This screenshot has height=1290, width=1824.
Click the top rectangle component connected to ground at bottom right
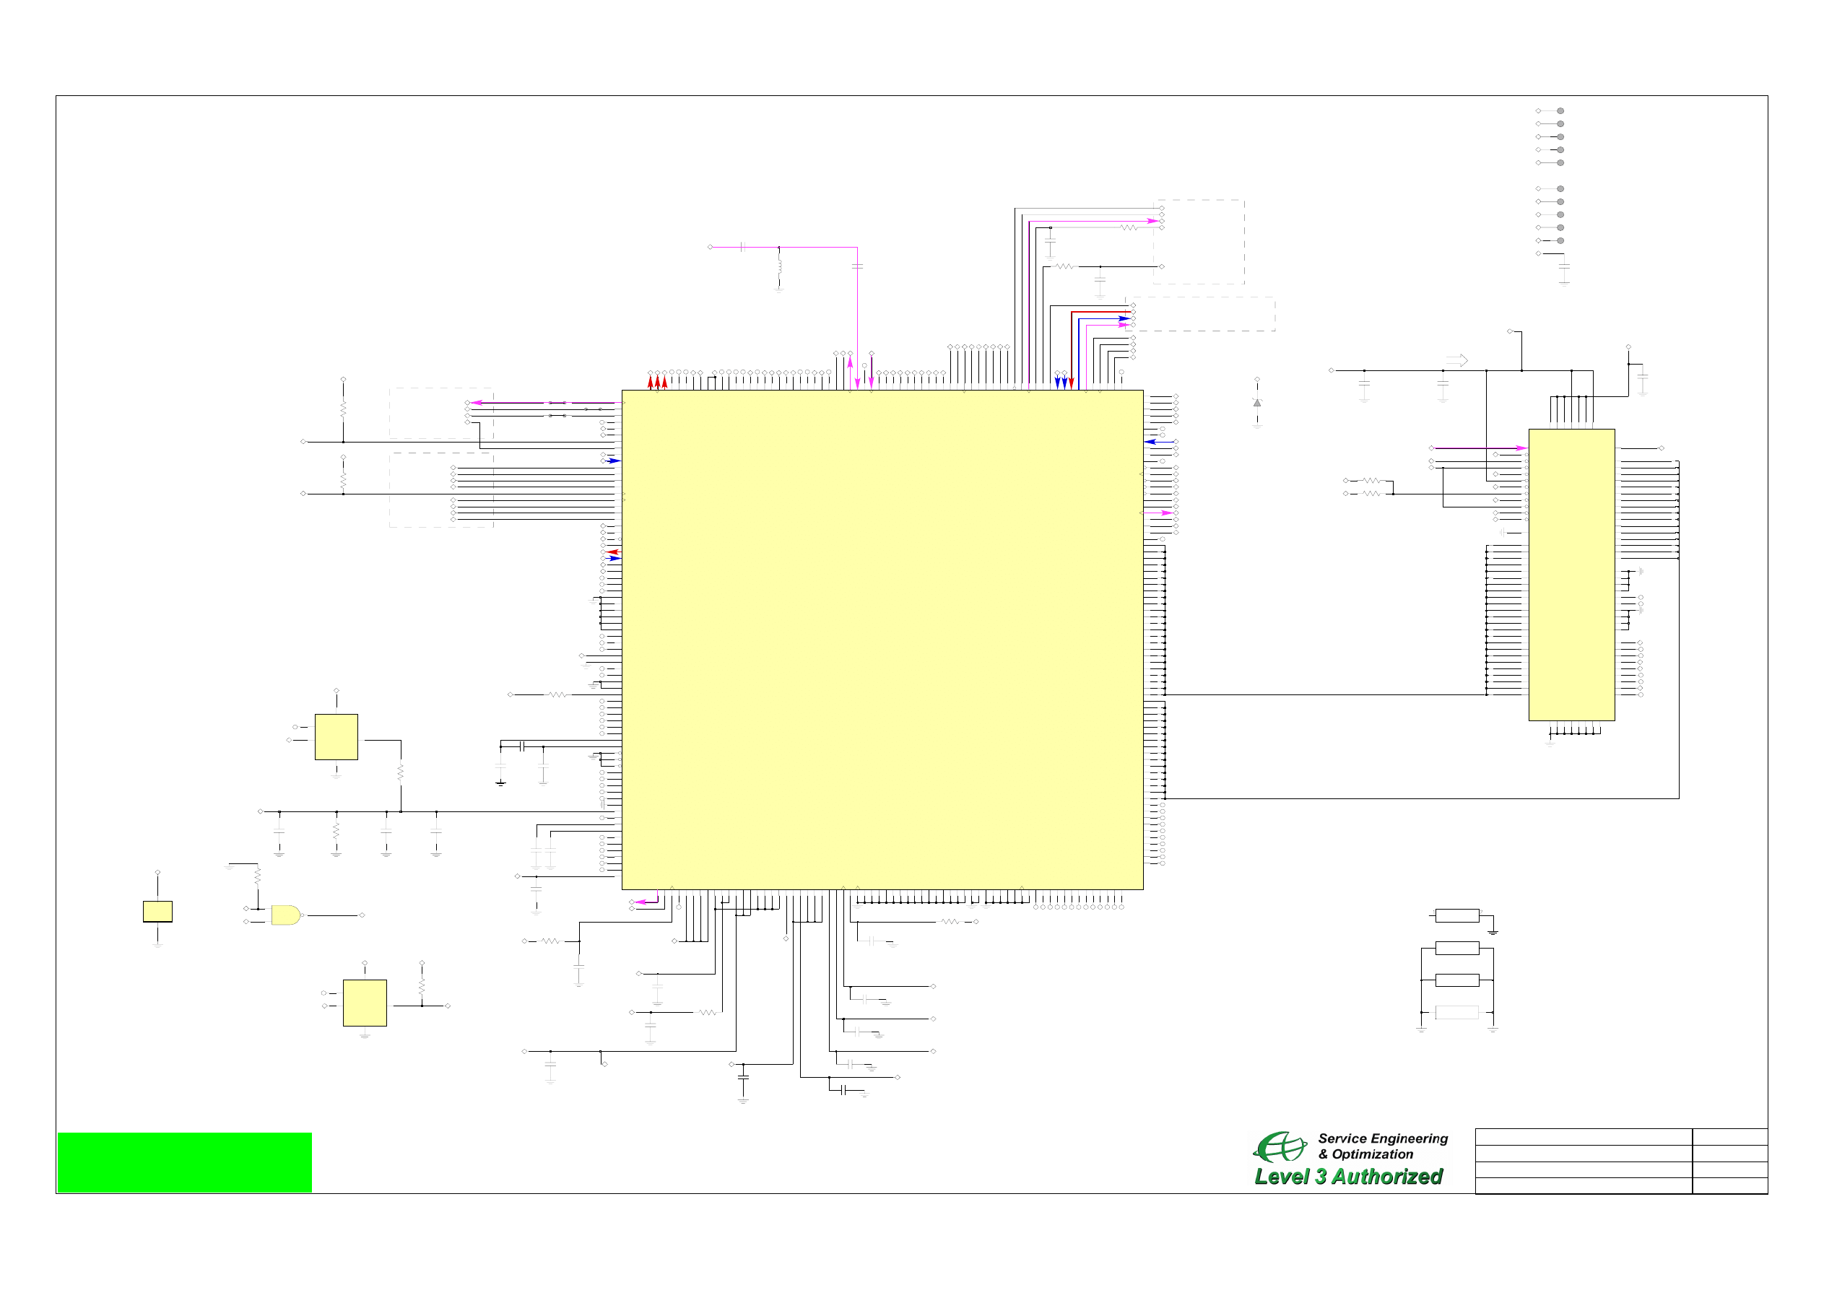[x=1456, y=915]
